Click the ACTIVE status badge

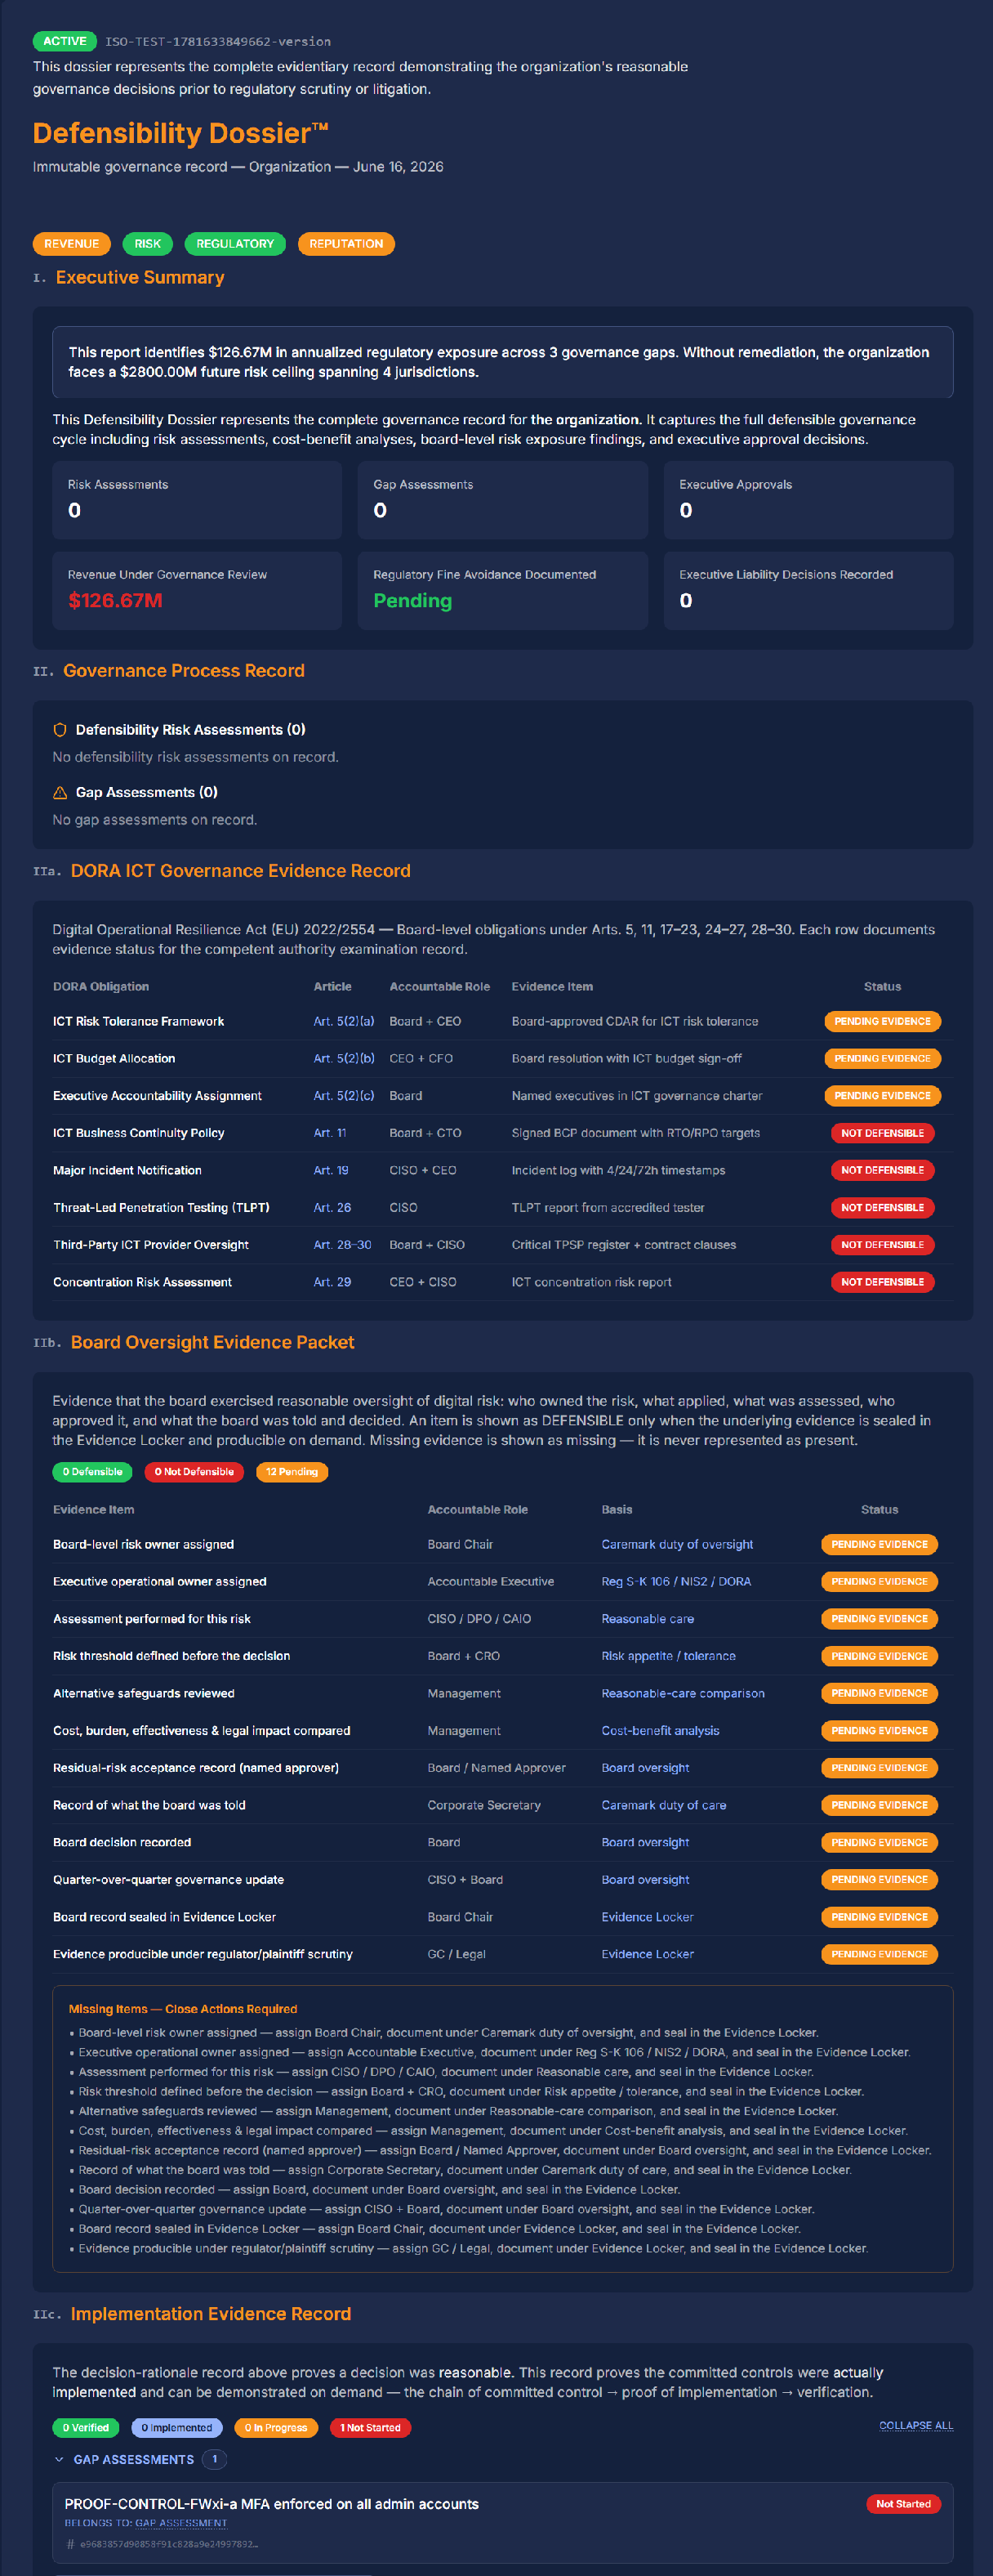65,41
